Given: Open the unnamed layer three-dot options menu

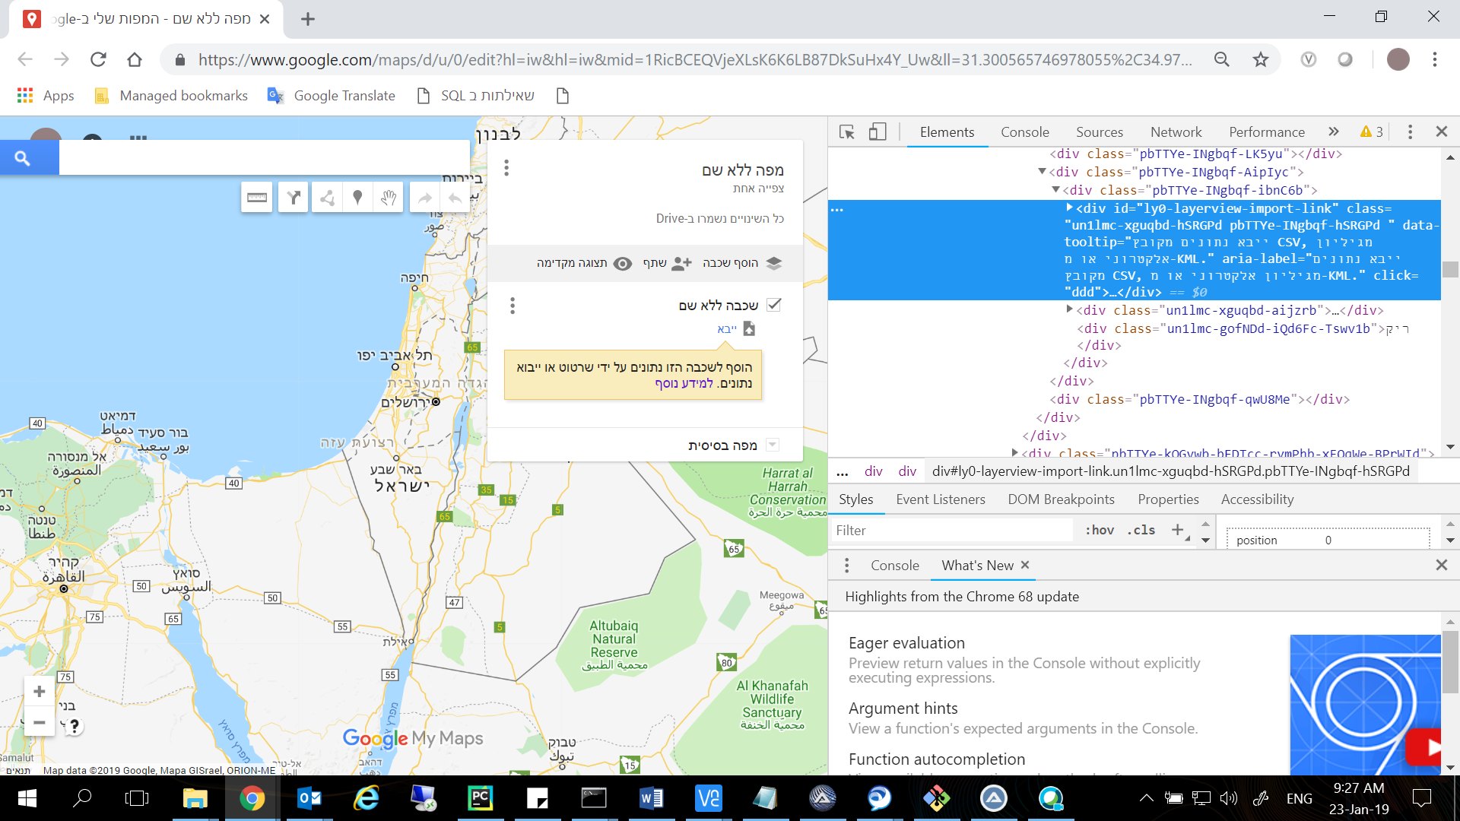Looking at the screenshot, I should (513, 306).
